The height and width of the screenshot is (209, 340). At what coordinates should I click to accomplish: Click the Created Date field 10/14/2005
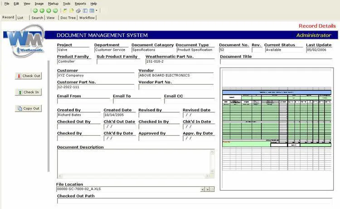(120, 115)
